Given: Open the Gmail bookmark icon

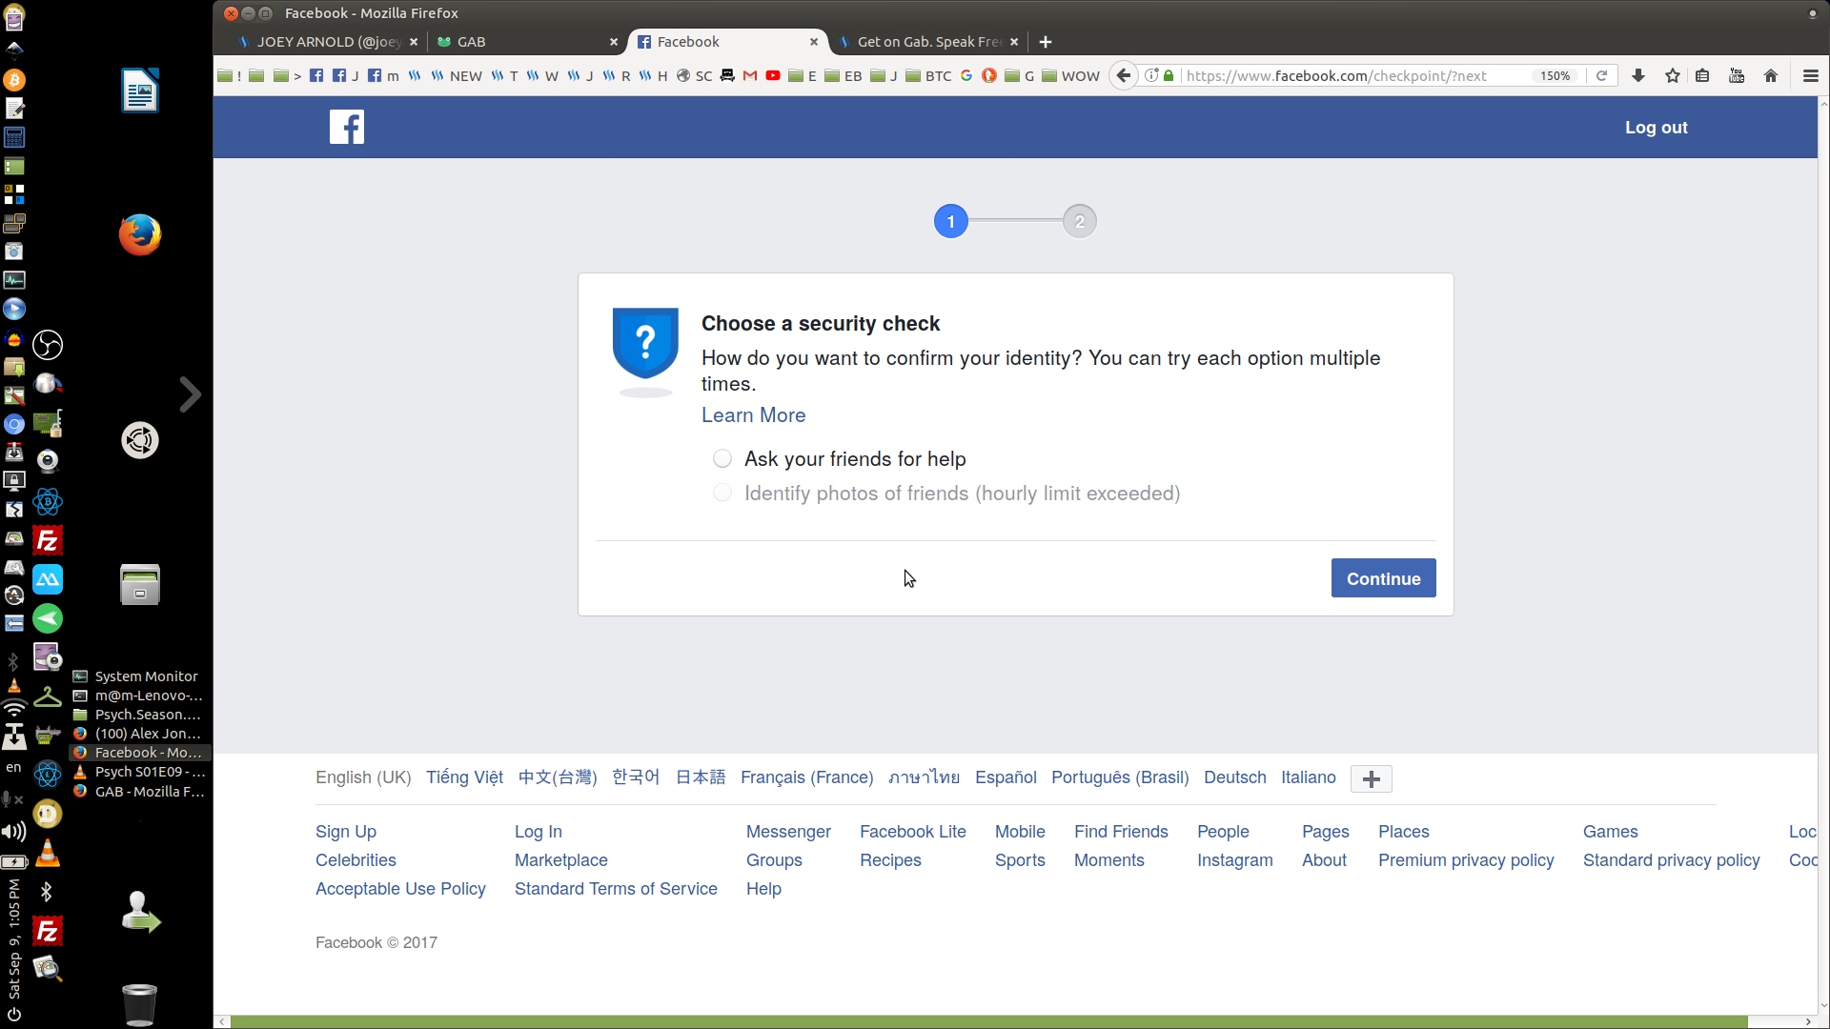Looking at the screenshot, I should 750,76.
